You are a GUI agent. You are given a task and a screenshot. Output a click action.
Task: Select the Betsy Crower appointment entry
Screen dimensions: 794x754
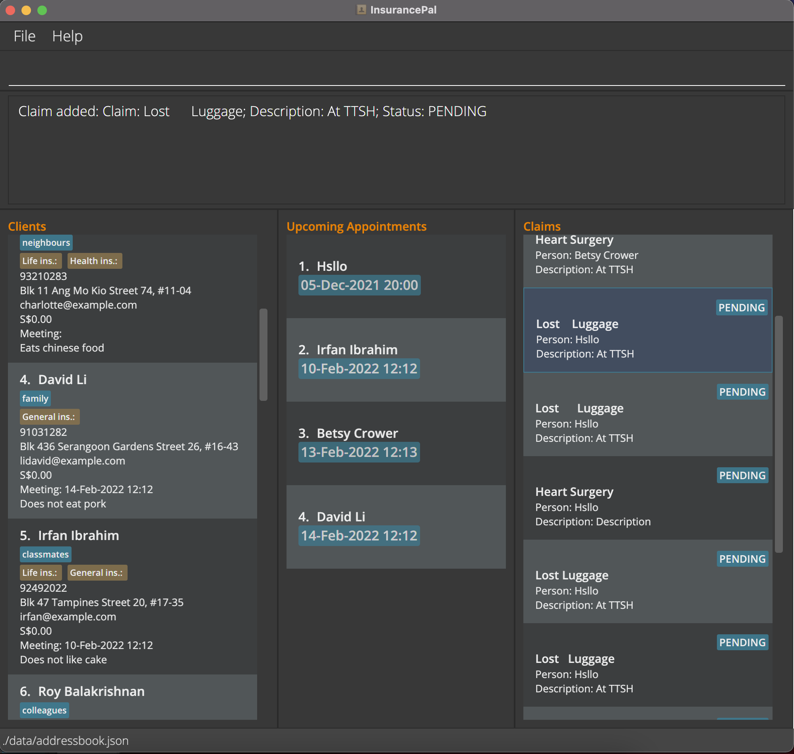pos(395,443)
